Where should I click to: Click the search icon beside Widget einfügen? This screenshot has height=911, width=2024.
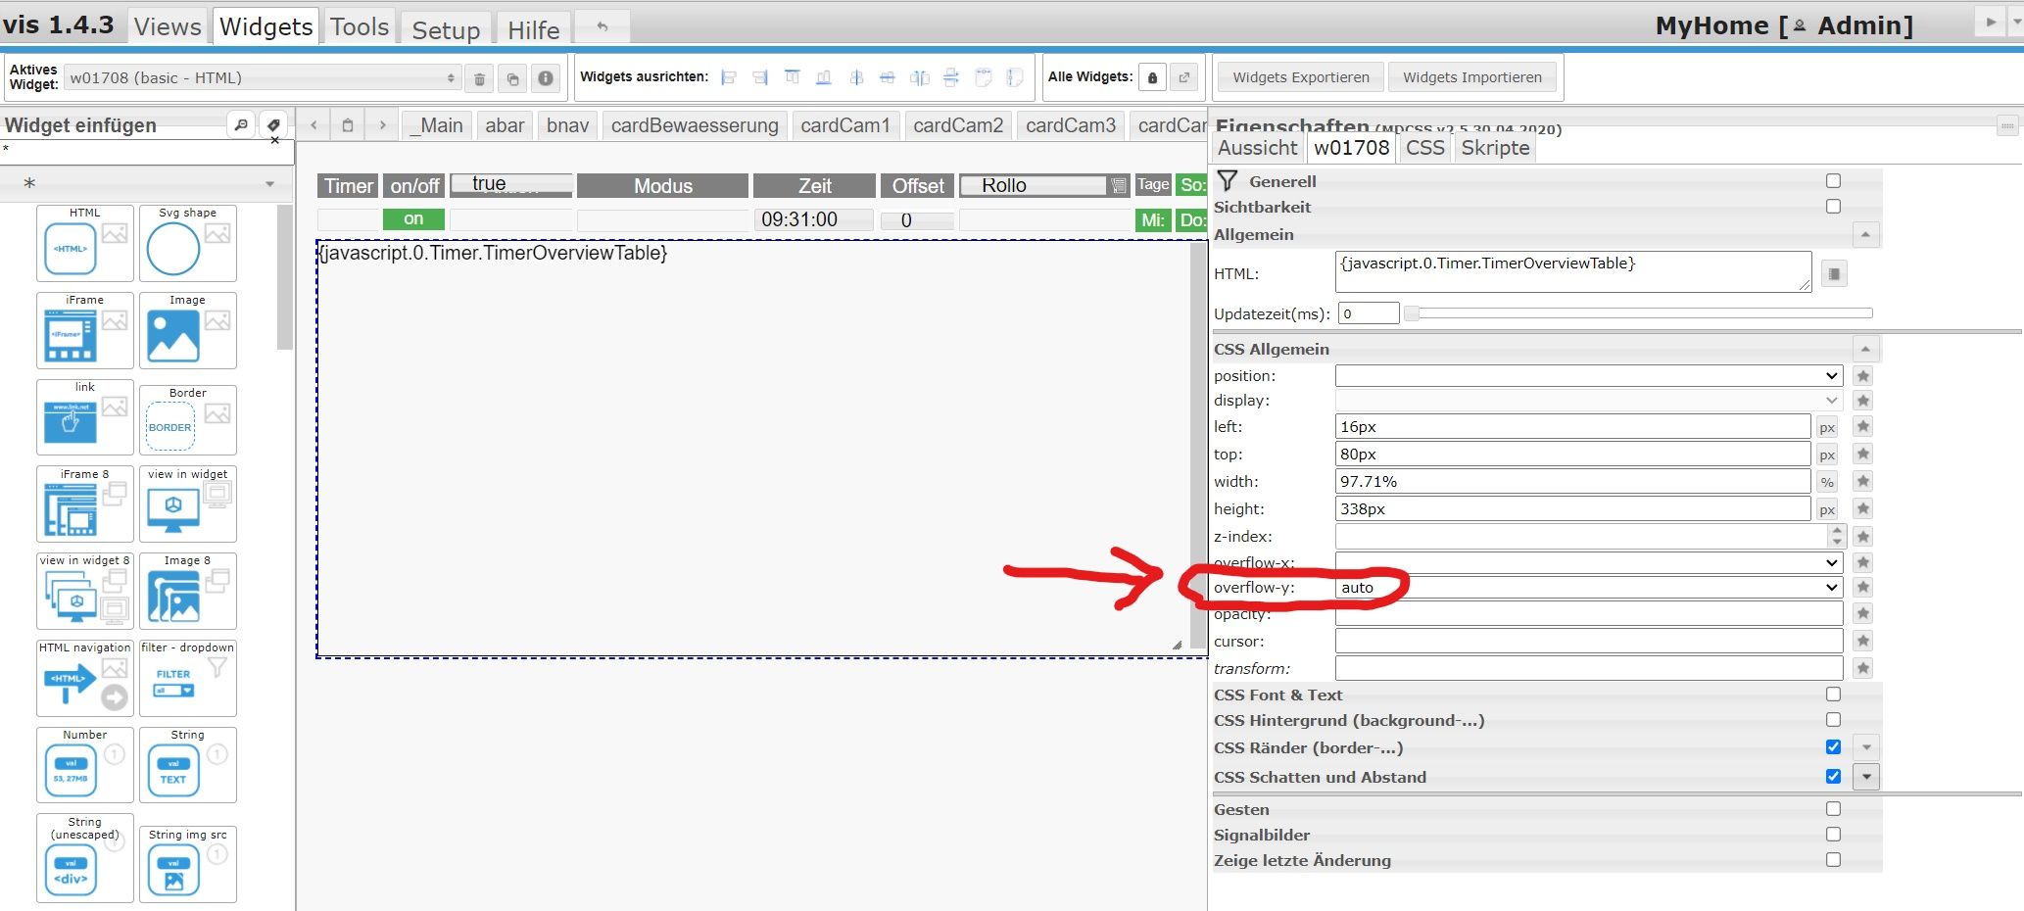[x=241, y=124]
